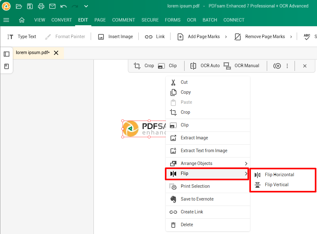The image size is (317, 234).
Task: Click the Undo arrow icon
Action: click(x=64, y=6)
